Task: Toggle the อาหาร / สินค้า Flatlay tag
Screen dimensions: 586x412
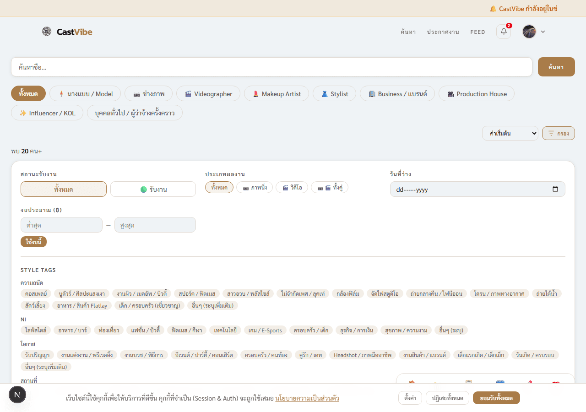Action: (82, 305)
